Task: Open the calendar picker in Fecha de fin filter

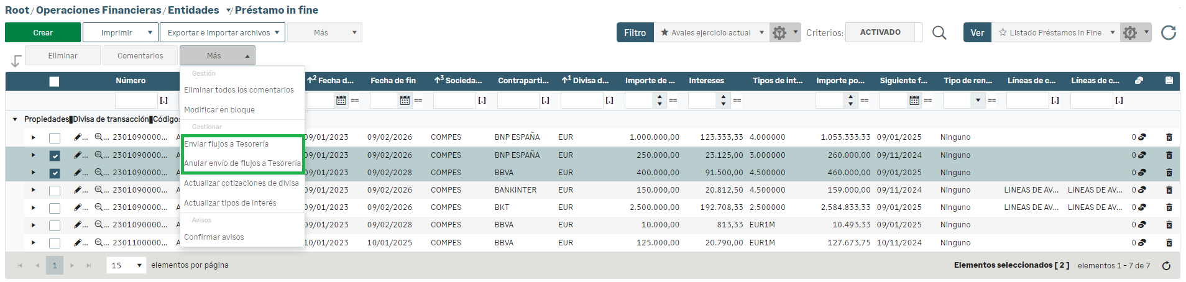Action: click(x=405, y=100)
